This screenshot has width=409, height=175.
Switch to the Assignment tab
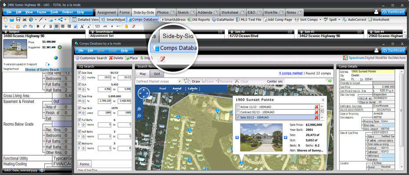click(106, 12)
